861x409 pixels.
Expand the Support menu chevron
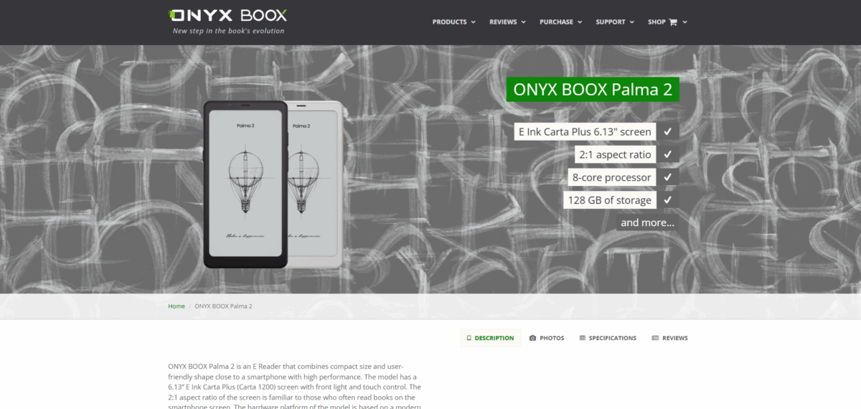[631, 22]
